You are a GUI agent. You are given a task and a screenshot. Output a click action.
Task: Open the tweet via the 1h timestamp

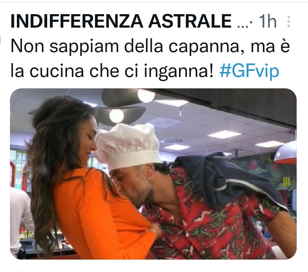267,21
